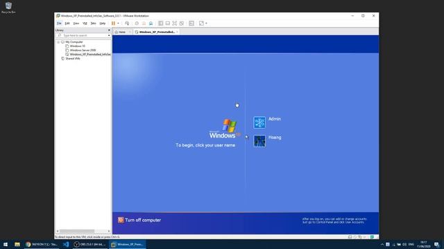Select Shared VMs in the library
444x249 pixels.
click(73, 58)
